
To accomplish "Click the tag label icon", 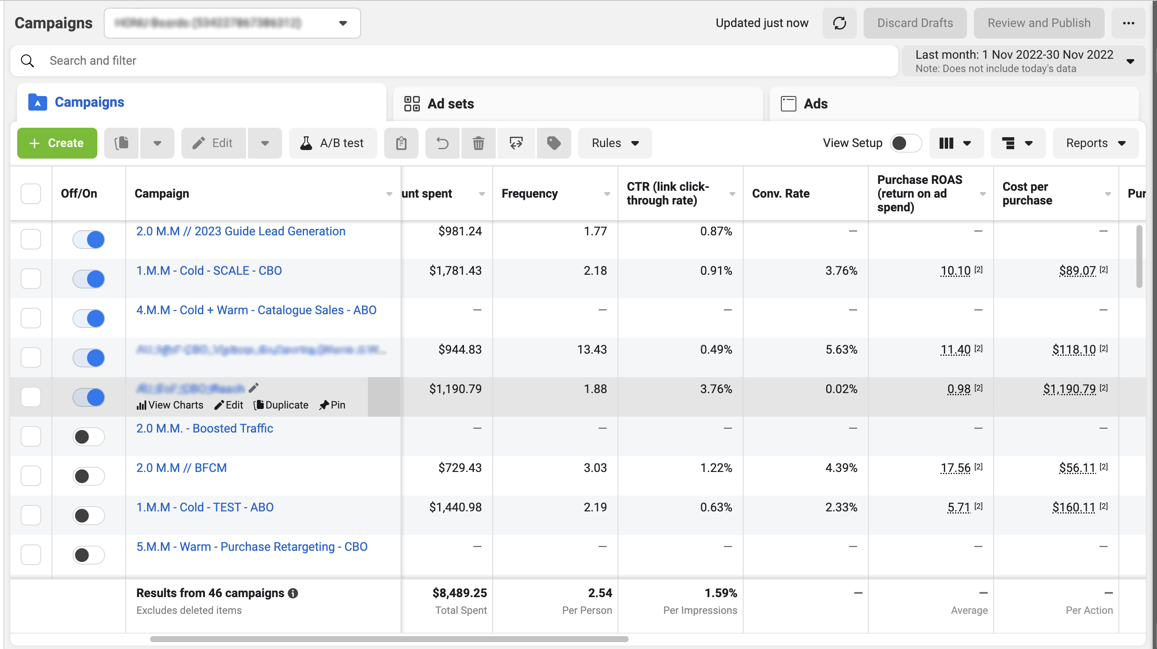I will (553, 143).
